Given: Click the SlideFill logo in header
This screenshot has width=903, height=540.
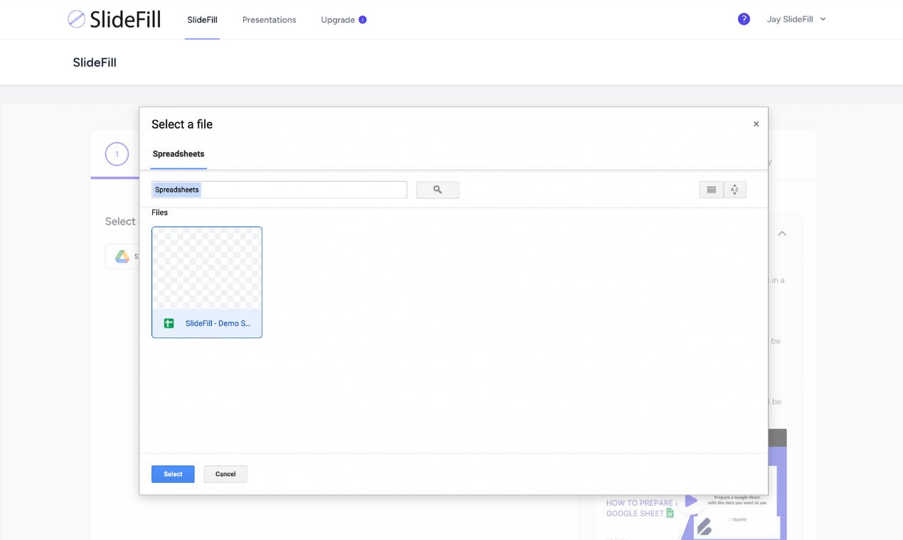Looking at the screenshot, I should click(114, 19).
